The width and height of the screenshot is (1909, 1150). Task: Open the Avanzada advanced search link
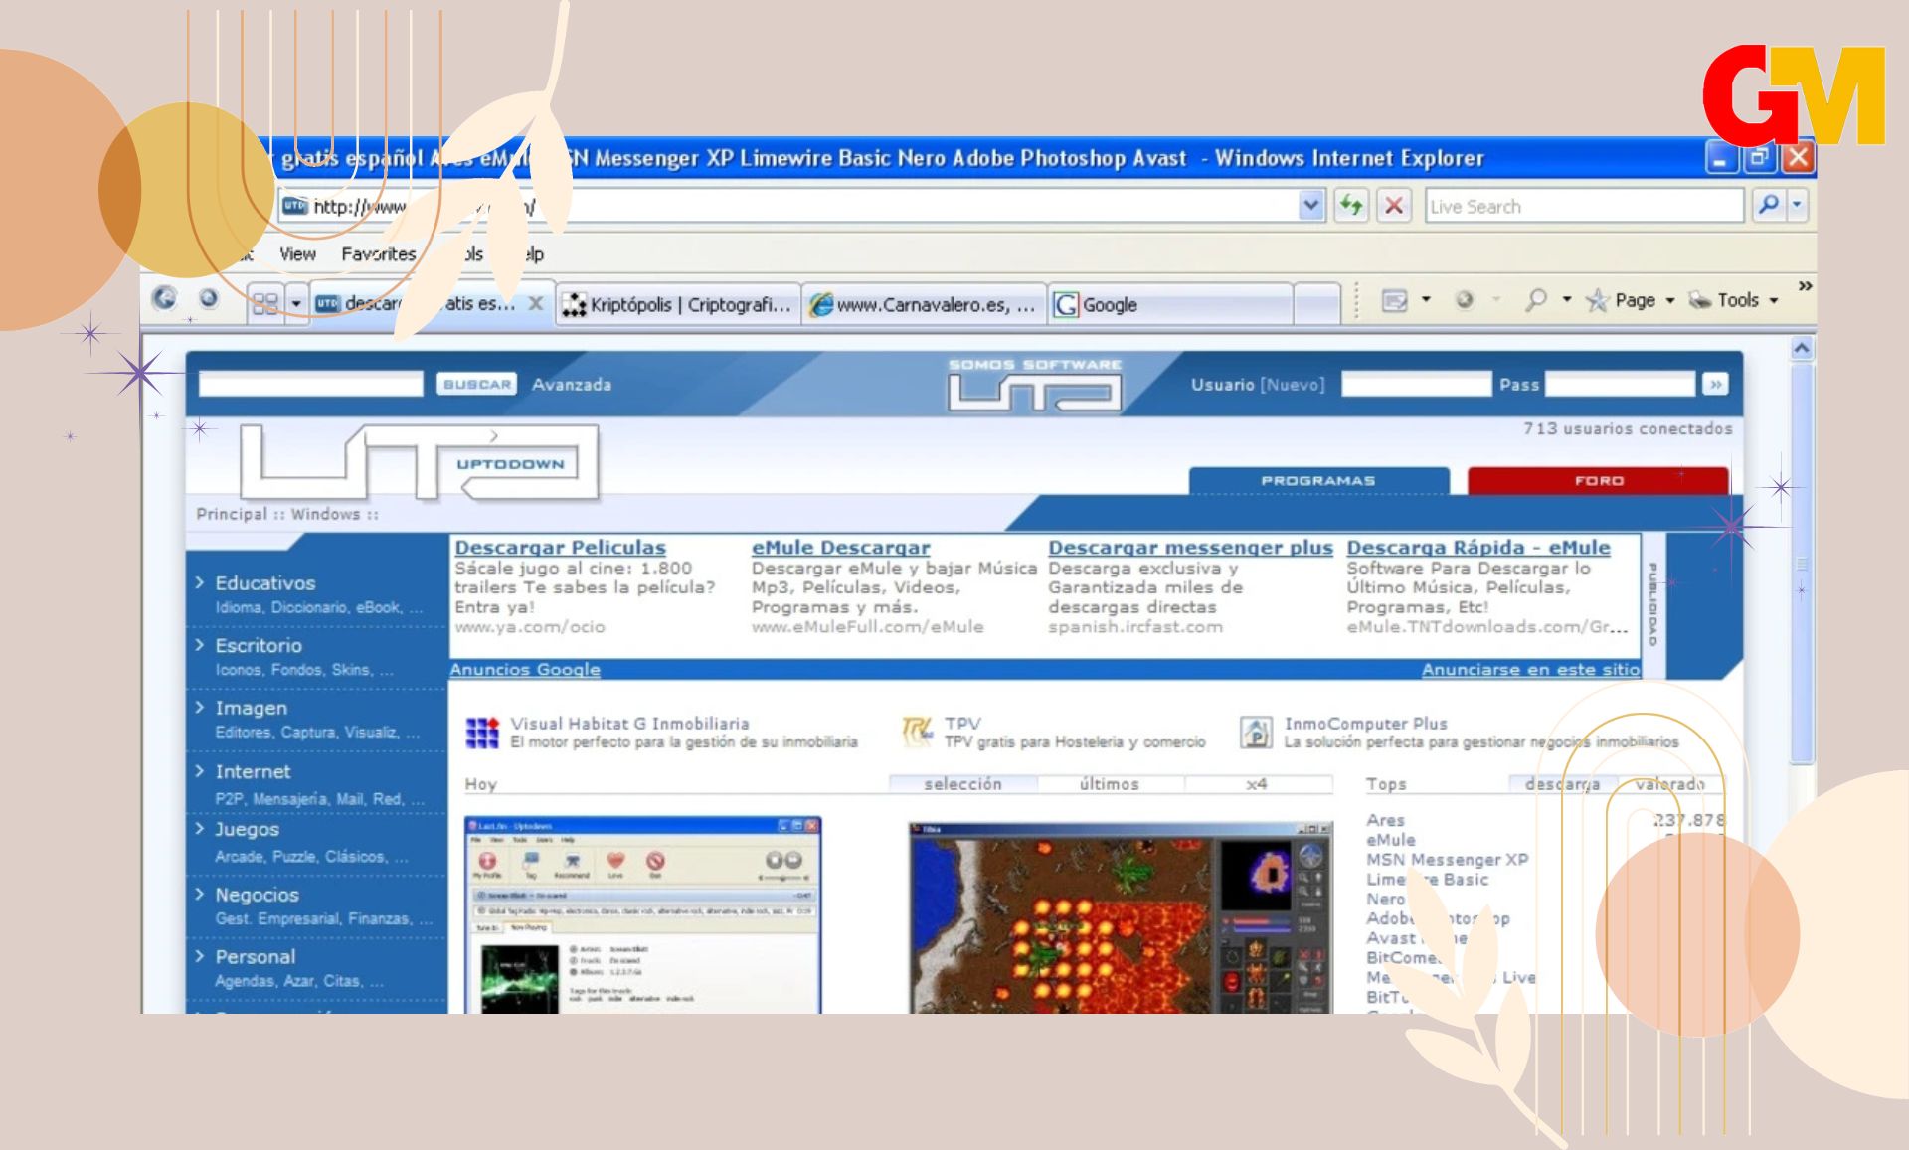tap(572, 384)
